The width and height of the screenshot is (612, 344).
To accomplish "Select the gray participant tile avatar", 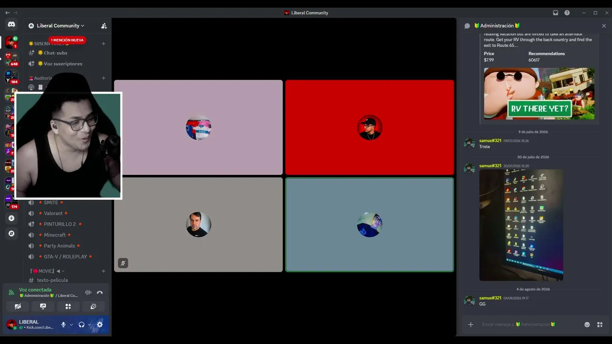I will pos(198,225).
